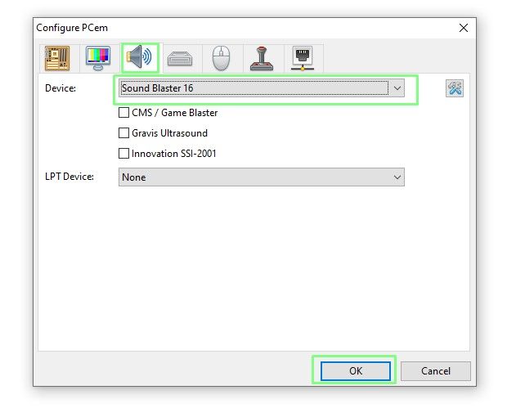Screen dimensions: 507x408
Task: Switch to the mouse settings tab
Action: pos(221,58)
